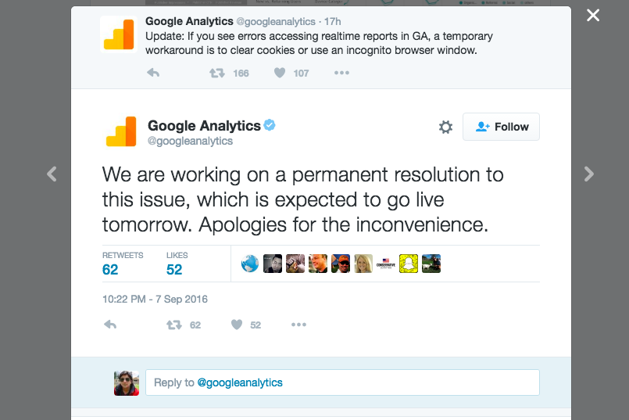Click the @googleanalytics handle under the name

190,142
